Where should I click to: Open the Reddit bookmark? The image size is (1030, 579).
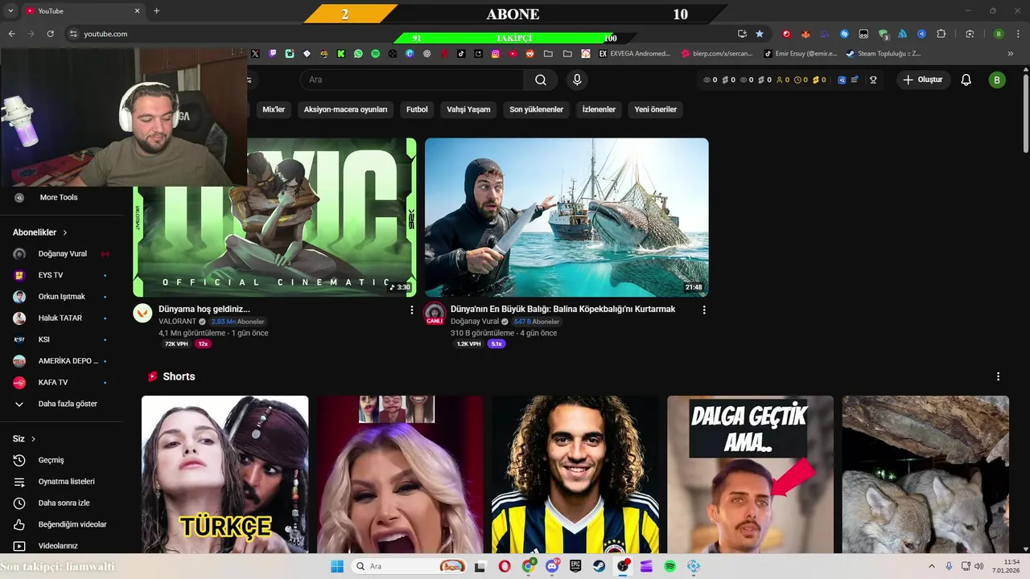pyautogui.click(x=530, y=54)
